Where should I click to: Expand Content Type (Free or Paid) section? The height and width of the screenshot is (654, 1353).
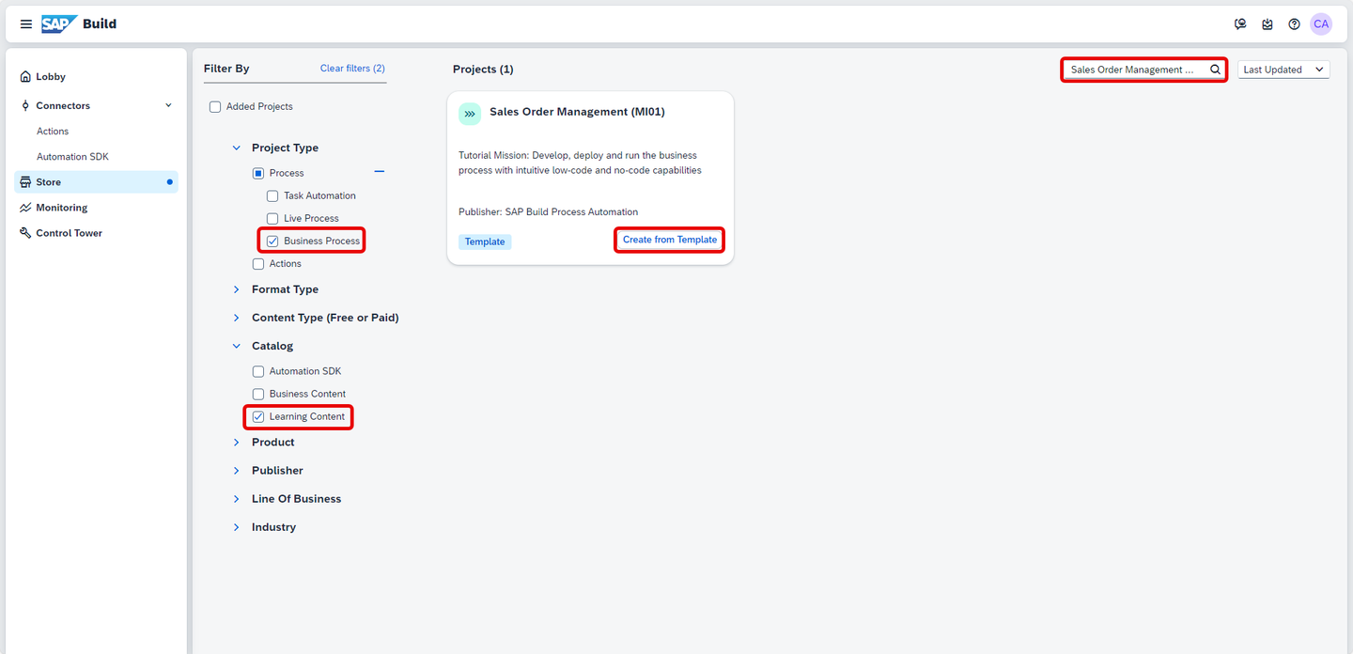click(x=237, y=318)
